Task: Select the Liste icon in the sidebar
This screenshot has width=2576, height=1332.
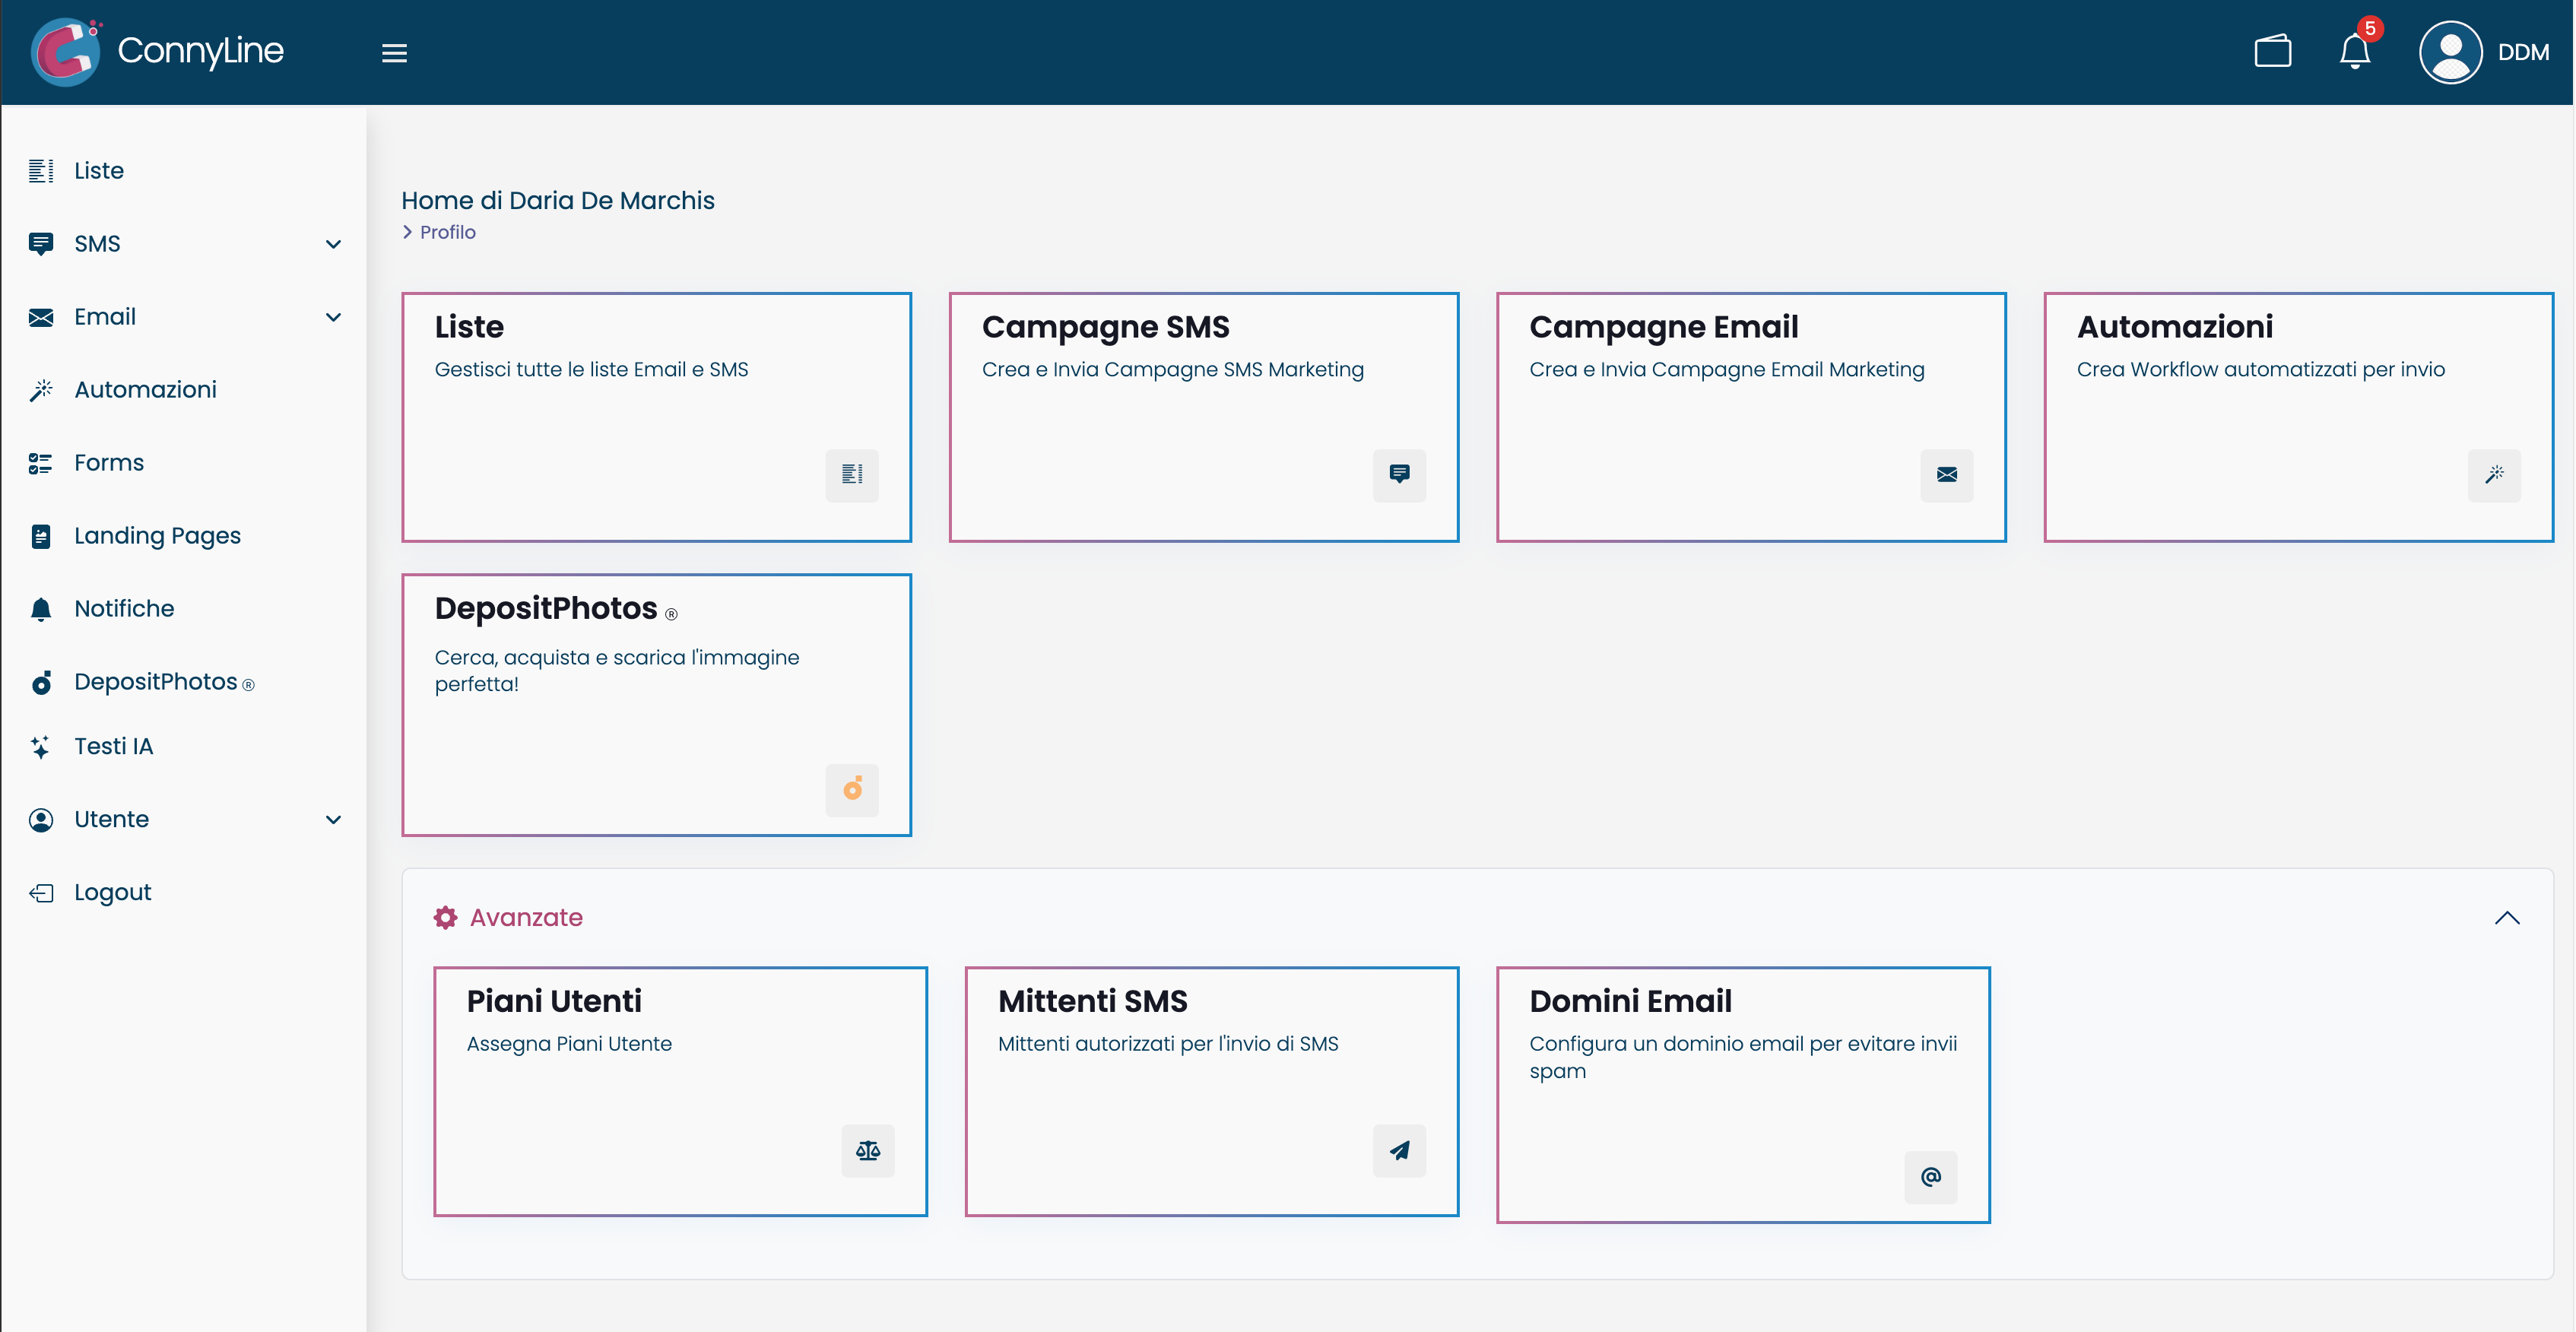Action: 41,170
